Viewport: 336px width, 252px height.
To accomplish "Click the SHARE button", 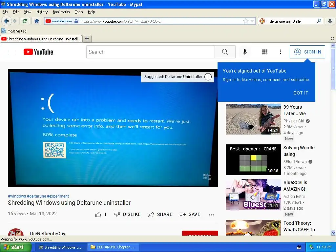I will coord(160,214).
